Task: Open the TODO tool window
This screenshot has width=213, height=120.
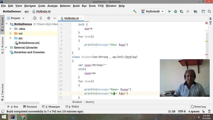Action: [x=72, y=107]
